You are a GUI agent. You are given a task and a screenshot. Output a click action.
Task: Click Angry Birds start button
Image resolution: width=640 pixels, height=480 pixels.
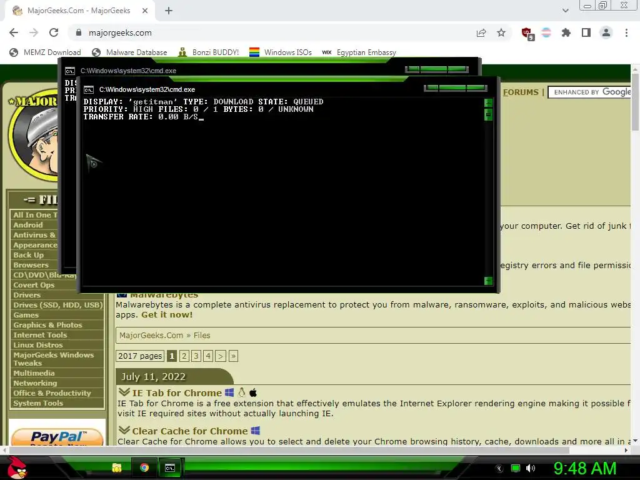(x=17, y=467)
